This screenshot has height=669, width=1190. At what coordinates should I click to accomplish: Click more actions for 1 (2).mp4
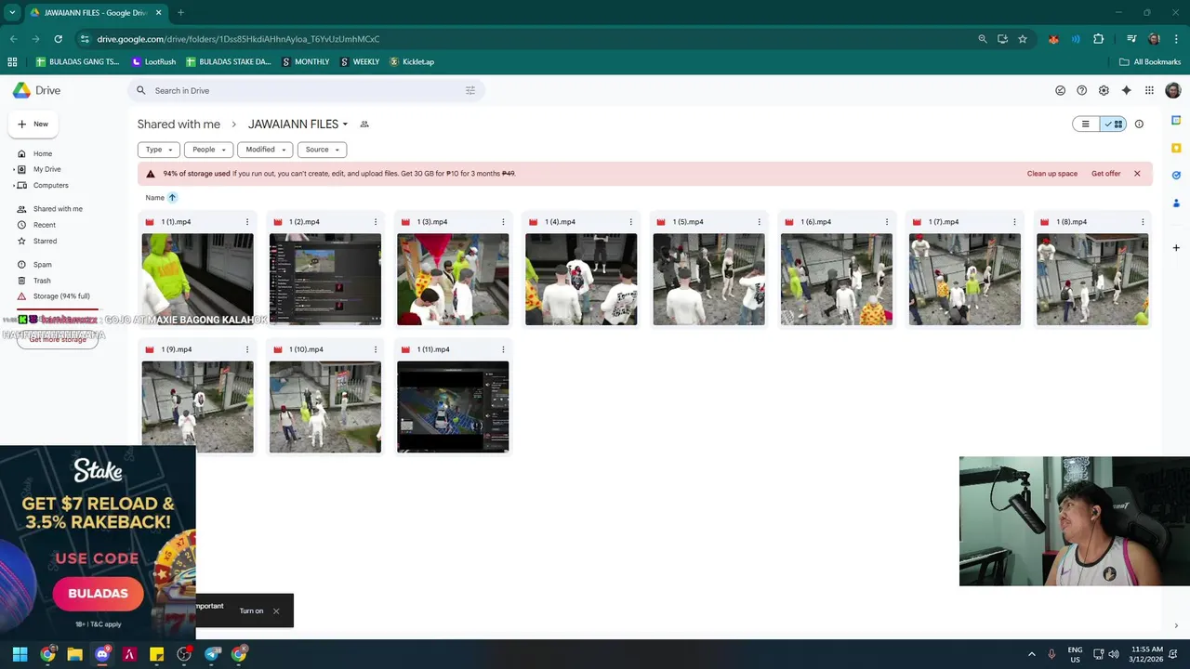point(376,222)
